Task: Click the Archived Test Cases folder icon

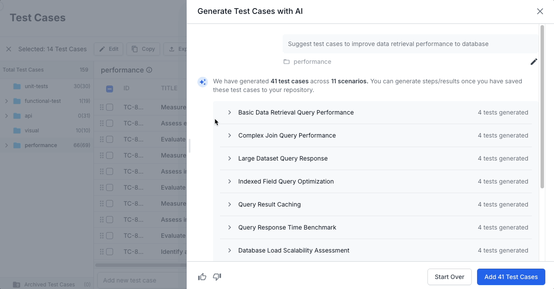Action: tap(17, 285)
